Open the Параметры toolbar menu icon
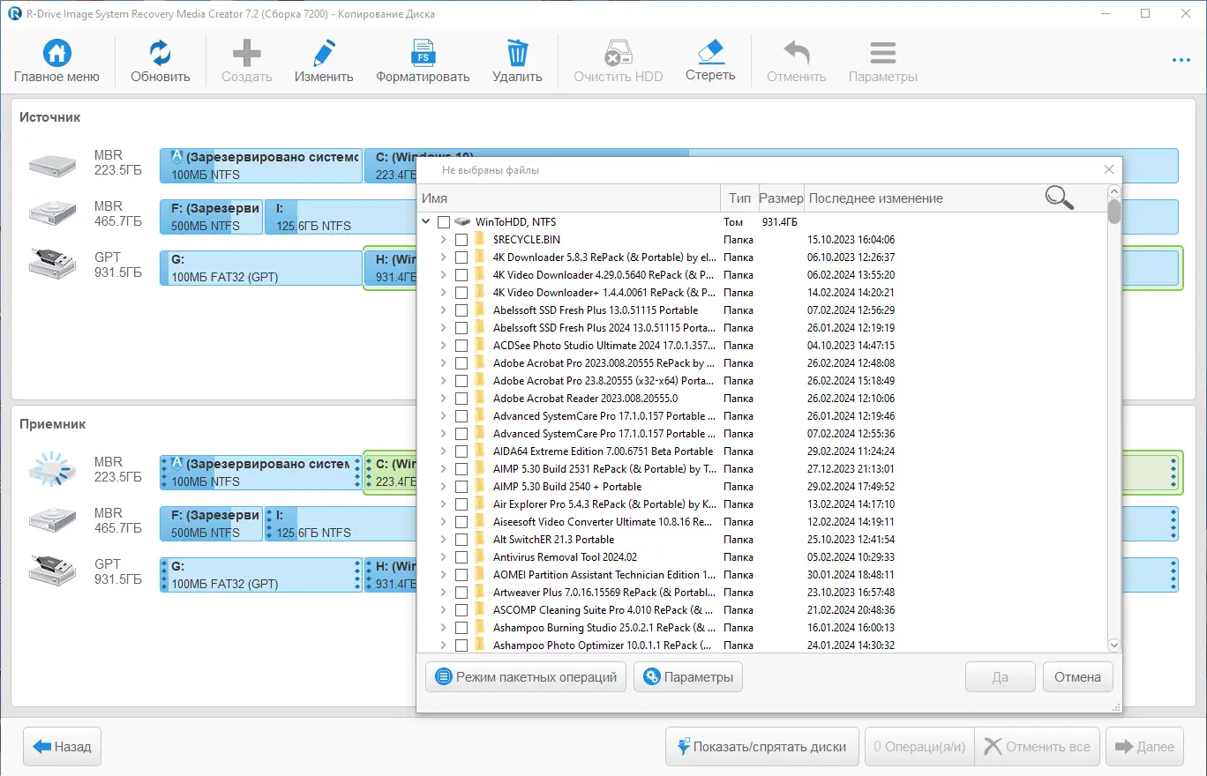 [x=883, y=53]
